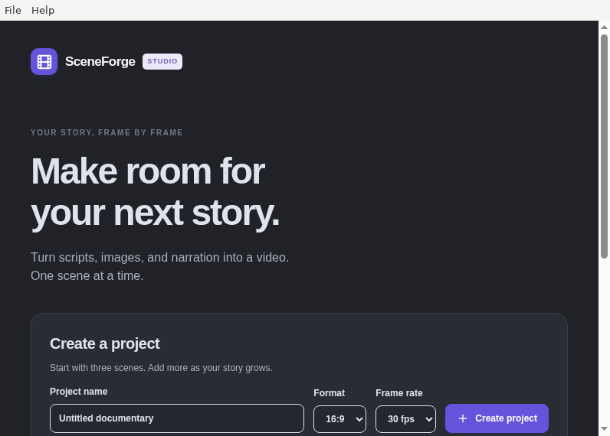Click the "Format" label

(329, 393)
